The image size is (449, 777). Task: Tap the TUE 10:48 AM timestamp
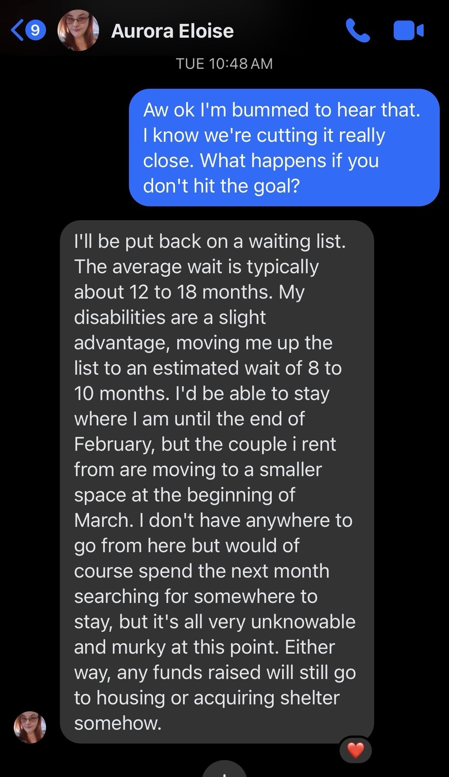click(225, 63)
